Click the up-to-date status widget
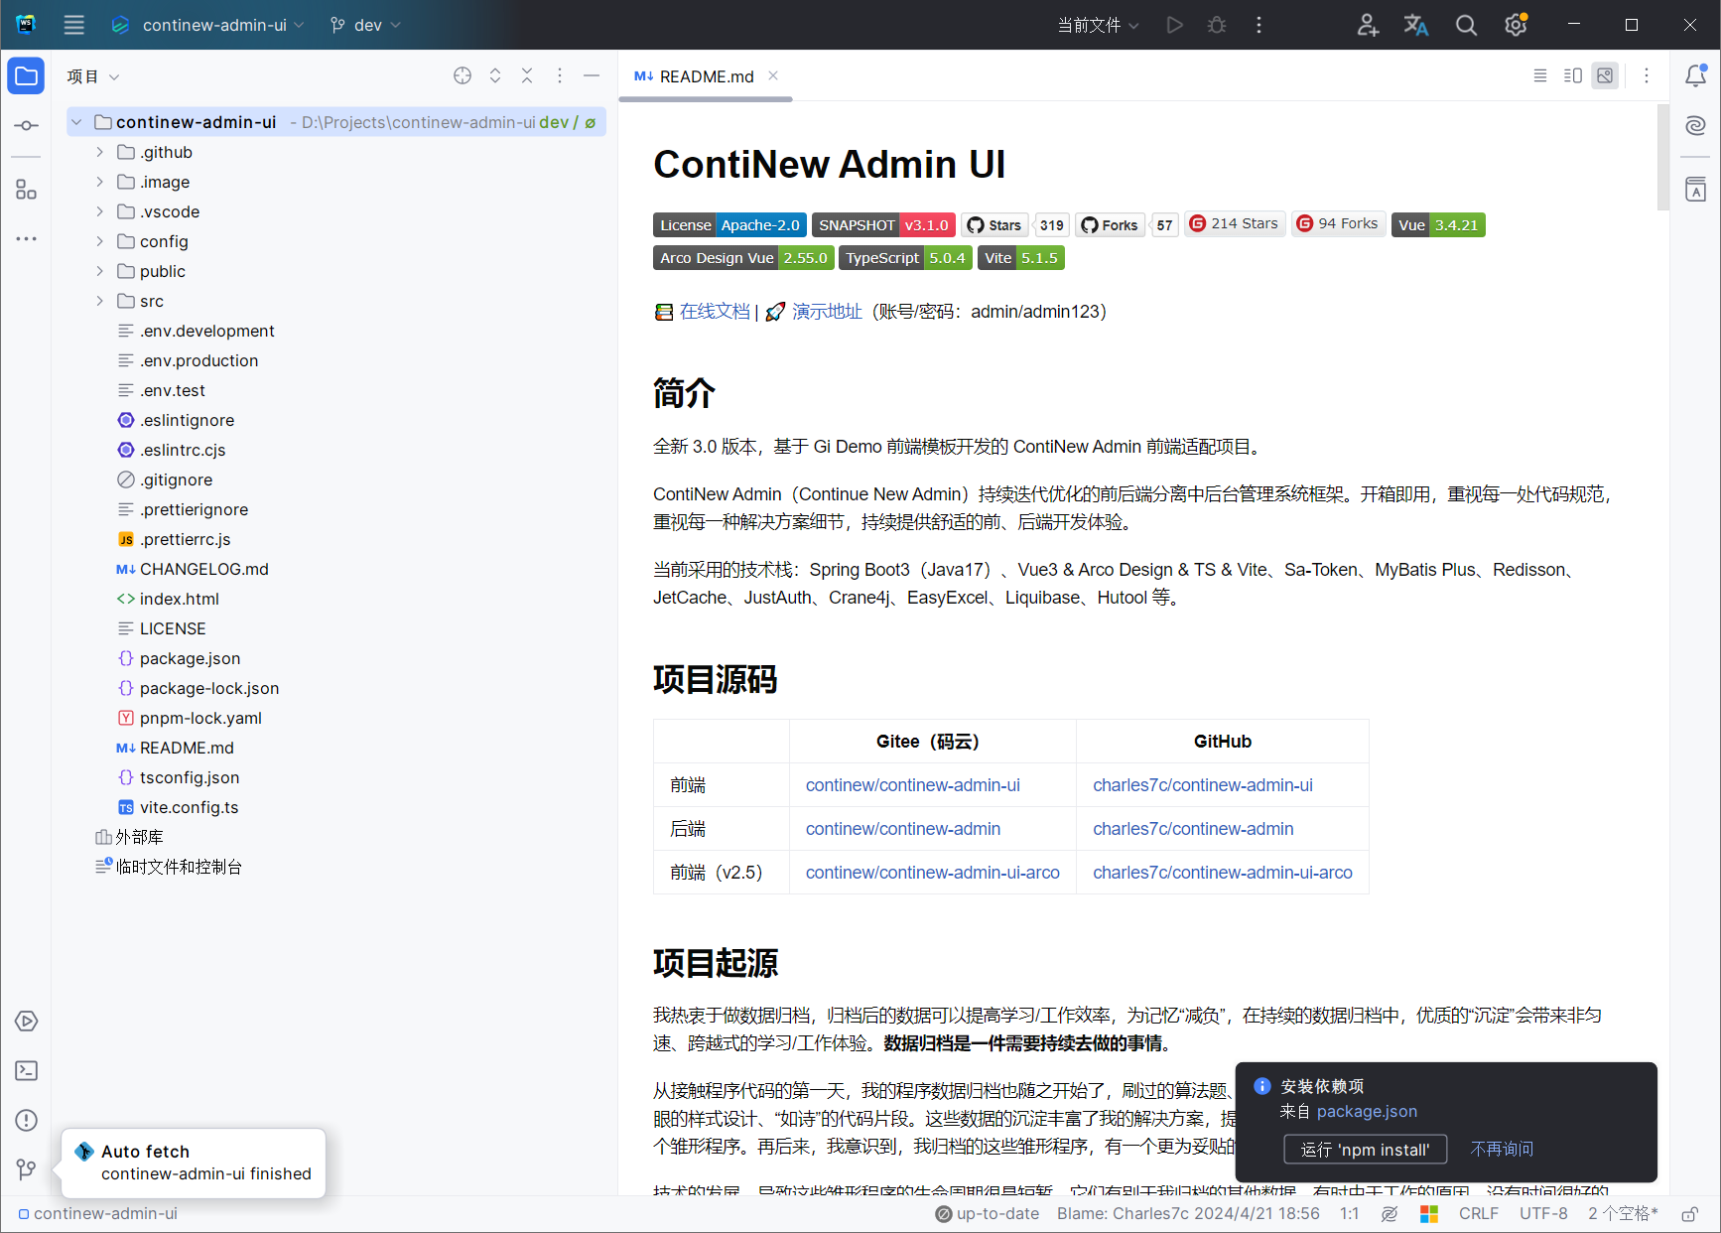 [987, 1214]
